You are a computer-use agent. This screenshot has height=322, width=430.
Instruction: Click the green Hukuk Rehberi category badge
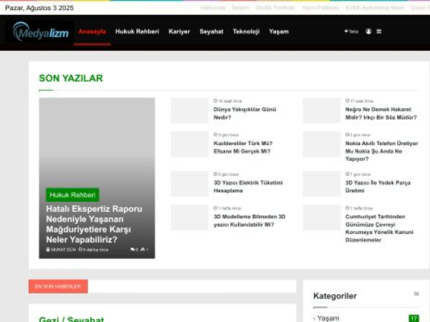72,195
